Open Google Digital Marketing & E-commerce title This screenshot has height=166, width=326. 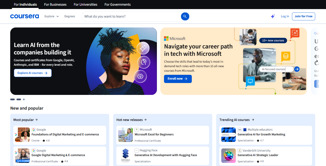point(58,155)
